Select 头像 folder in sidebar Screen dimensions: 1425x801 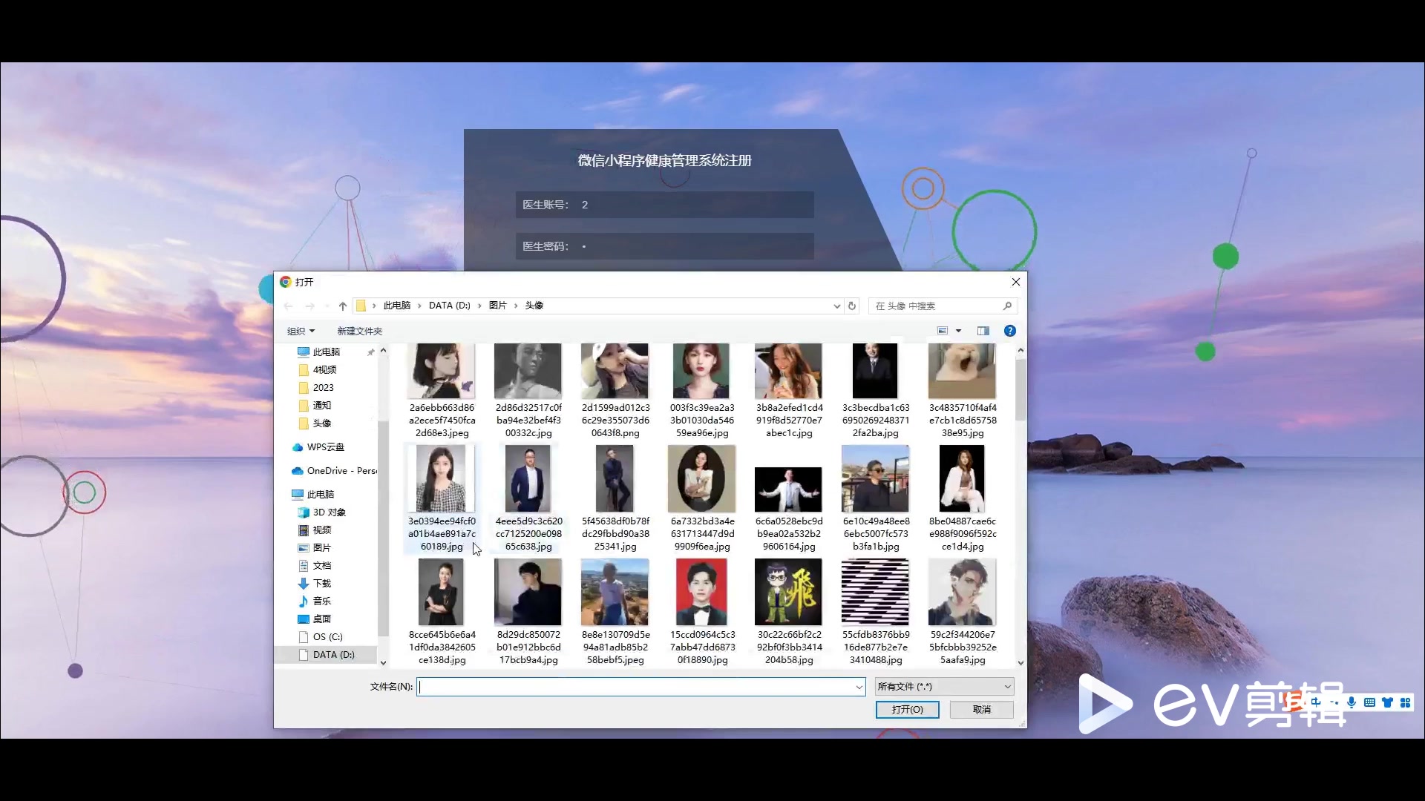coord(321,423)
